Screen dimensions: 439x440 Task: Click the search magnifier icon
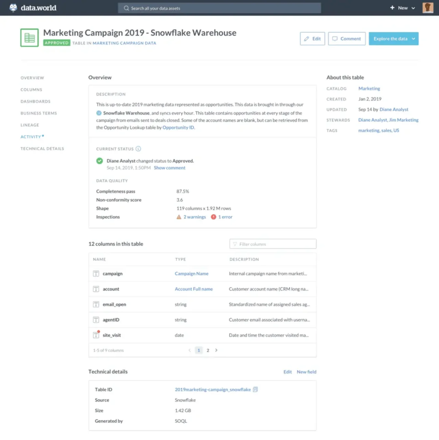pos(126,8)
